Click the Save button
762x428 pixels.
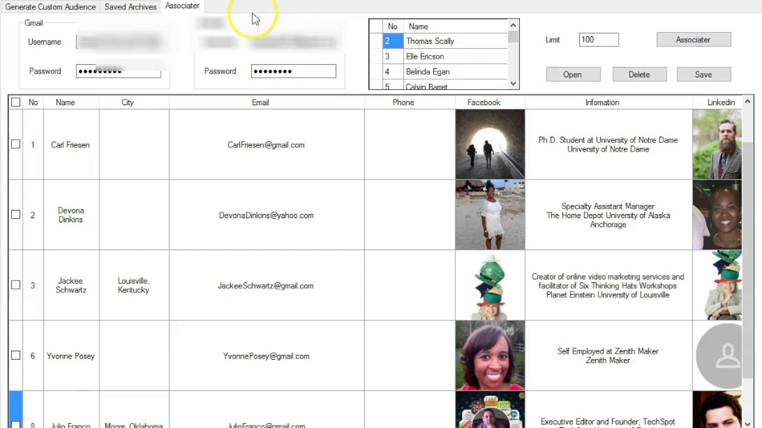703,74
